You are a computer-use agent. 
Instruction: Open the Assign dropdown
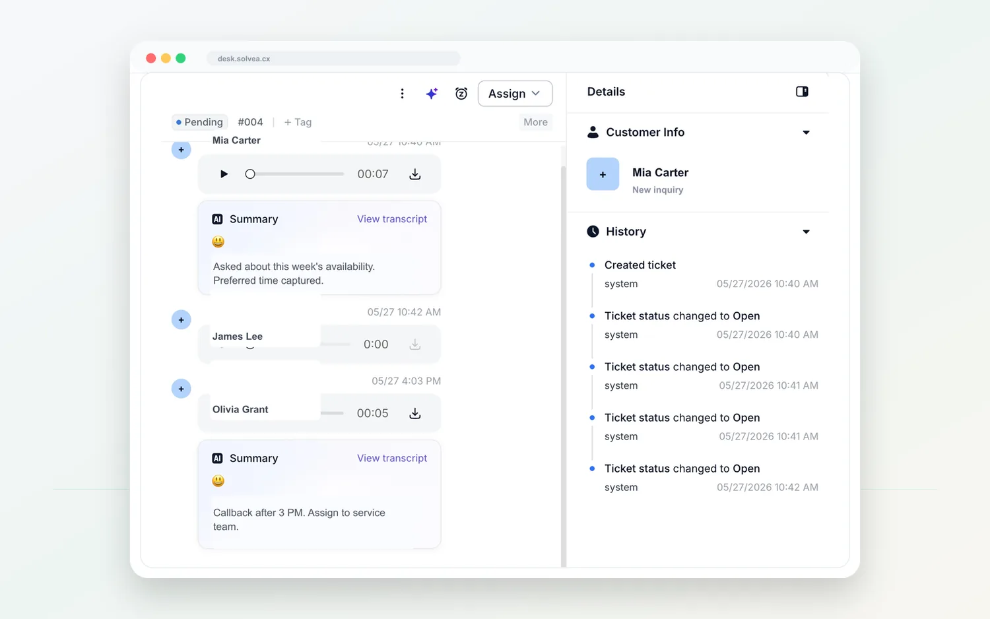(x=515, y=94)
